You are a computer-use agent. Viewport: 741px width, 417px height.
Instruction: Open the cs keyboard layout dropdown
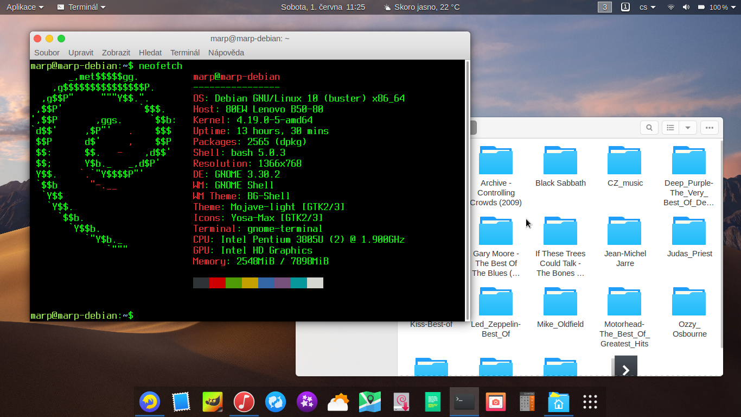point(648,7)
